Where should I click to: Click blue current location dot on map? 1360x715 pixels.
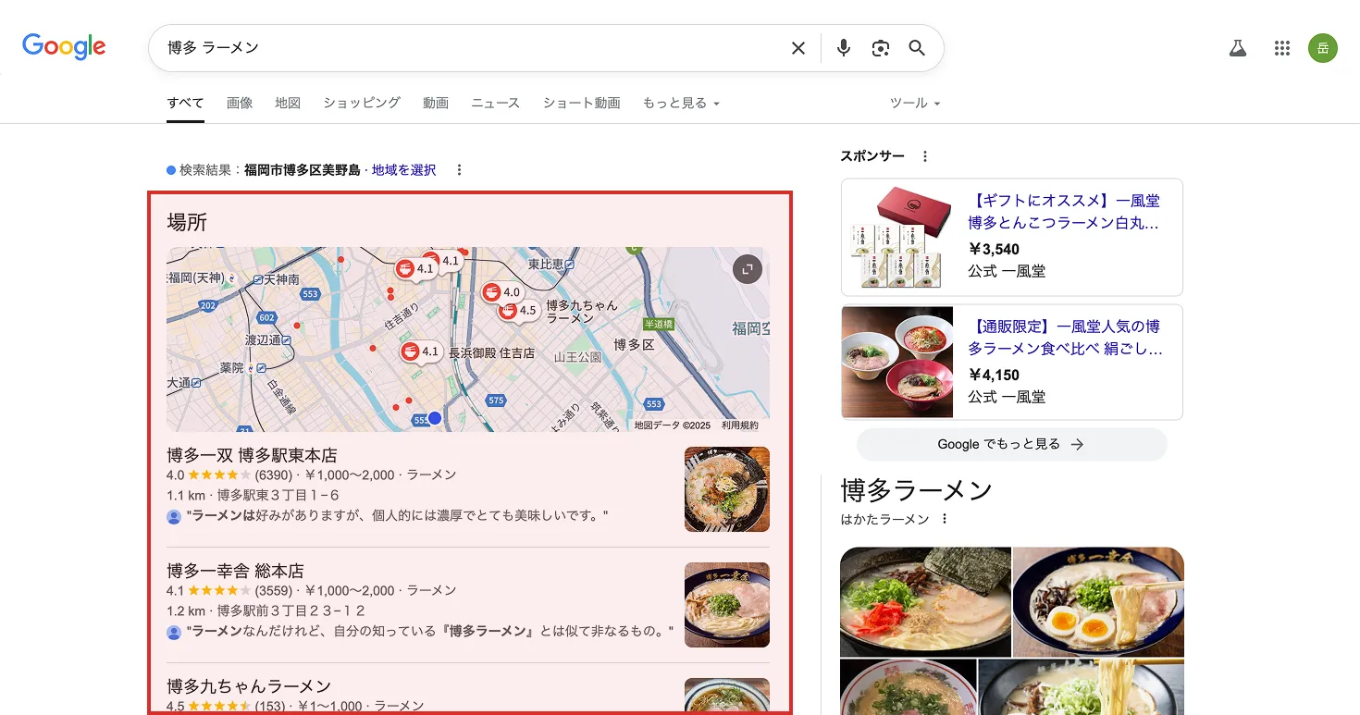(x=435, y=418)
